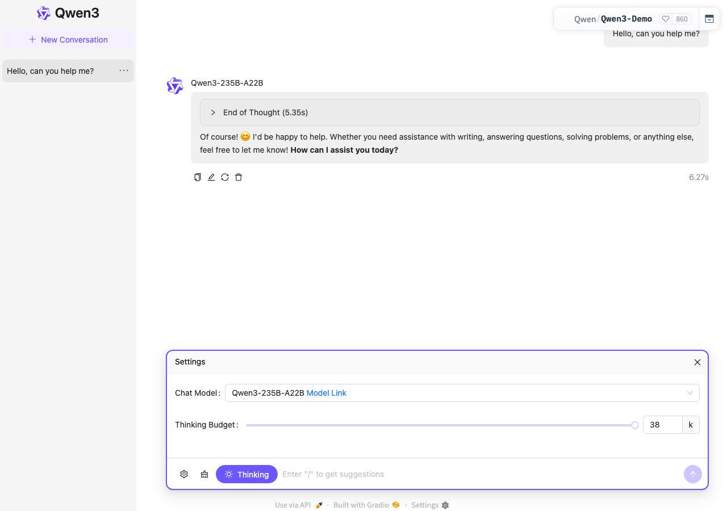
Task: Open the Built with Gradio link
Action: (366, 505)
